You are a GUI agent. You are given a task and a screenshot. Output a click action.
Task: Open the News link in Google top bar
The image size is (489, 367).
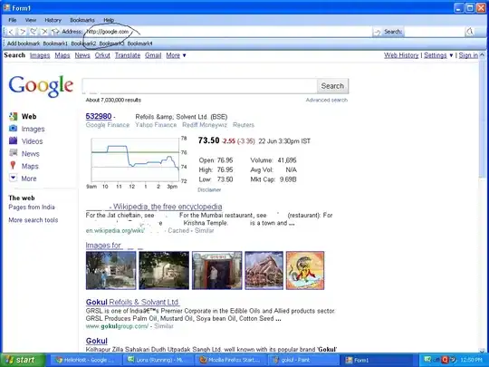[x=82, y=55]
